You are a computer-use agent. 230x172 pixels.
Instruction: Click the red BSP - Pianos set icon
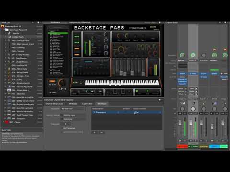click(x=7, y=122)
